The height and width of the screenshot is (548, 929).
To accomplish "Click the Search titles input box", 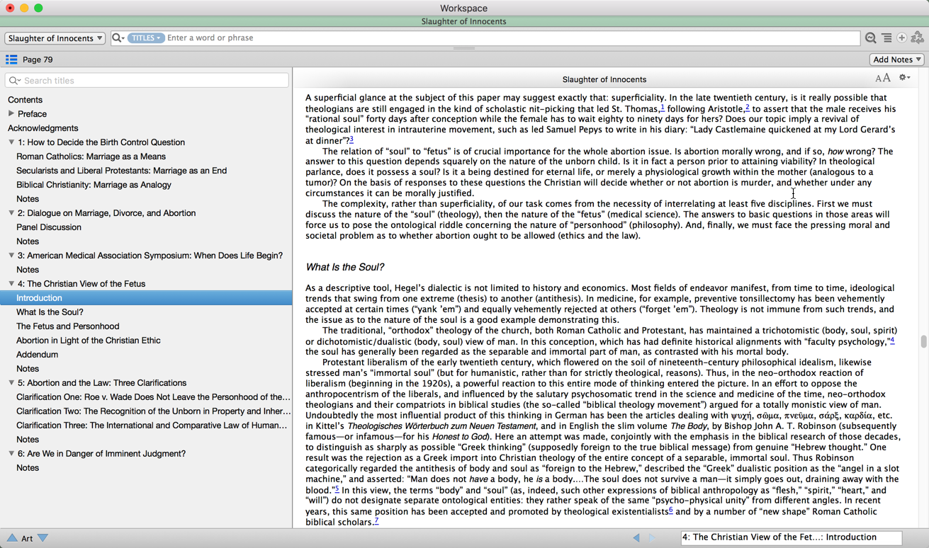I will [147, 81].
